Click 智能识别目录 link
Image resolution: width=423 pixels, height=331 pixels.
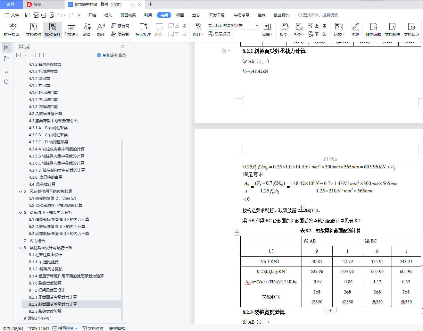coord(112,55)
